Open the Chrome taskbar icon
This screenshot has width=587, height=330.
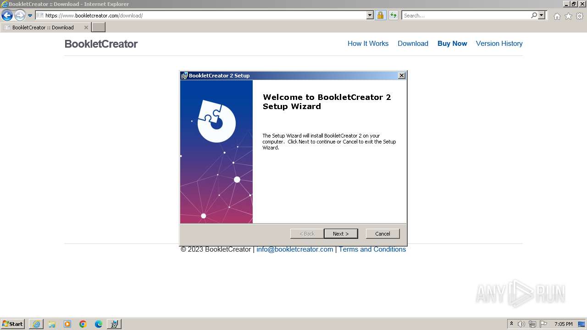[83, 324]
